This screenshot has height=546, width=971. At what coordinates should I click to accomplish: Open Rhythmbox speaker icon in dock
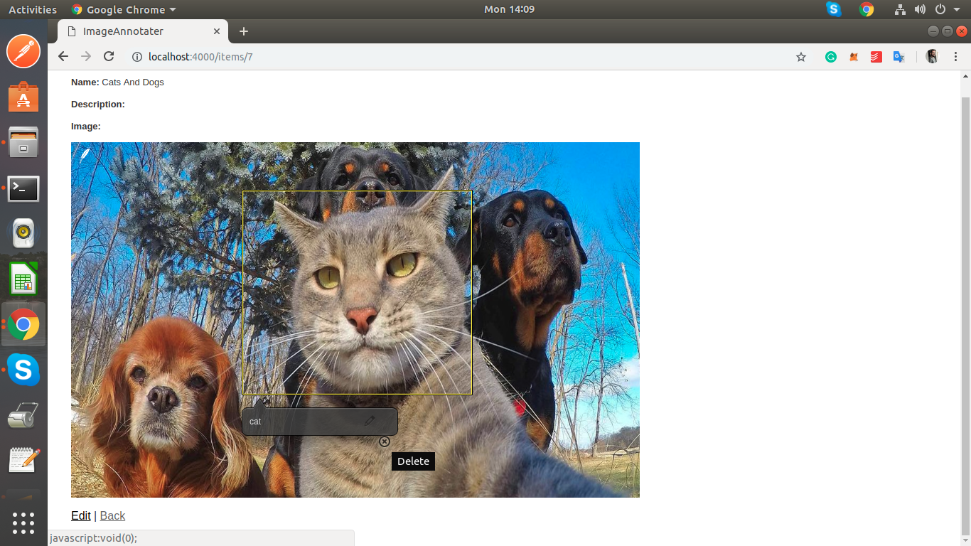point(23,232)
